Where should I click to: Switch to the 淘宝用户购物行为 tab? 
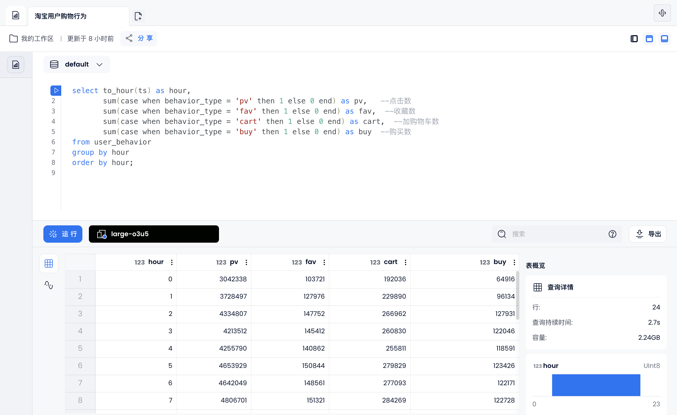point(78,16)
